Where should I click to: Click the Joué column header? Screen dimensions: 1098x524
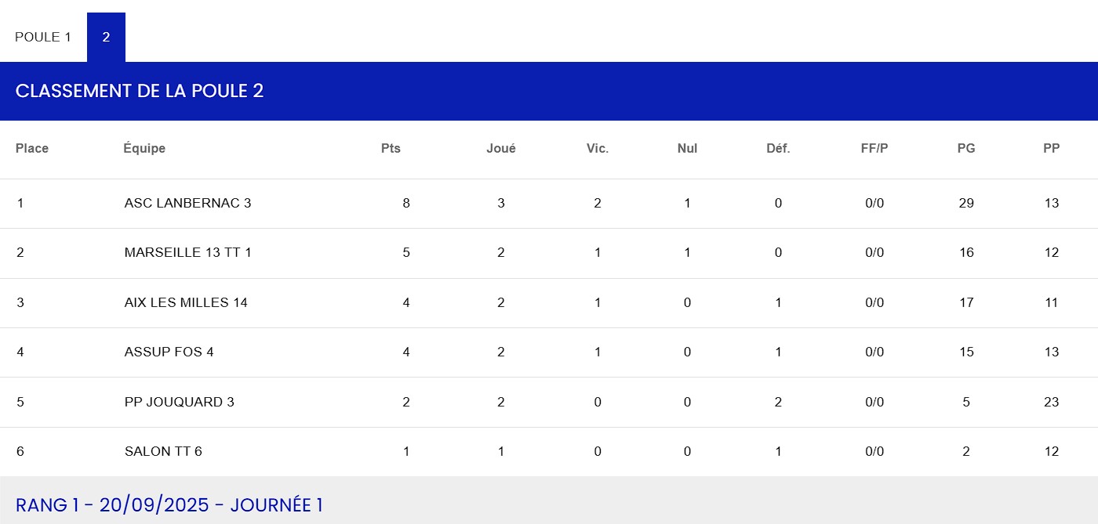pyautogui.click(x=501, y=148)
